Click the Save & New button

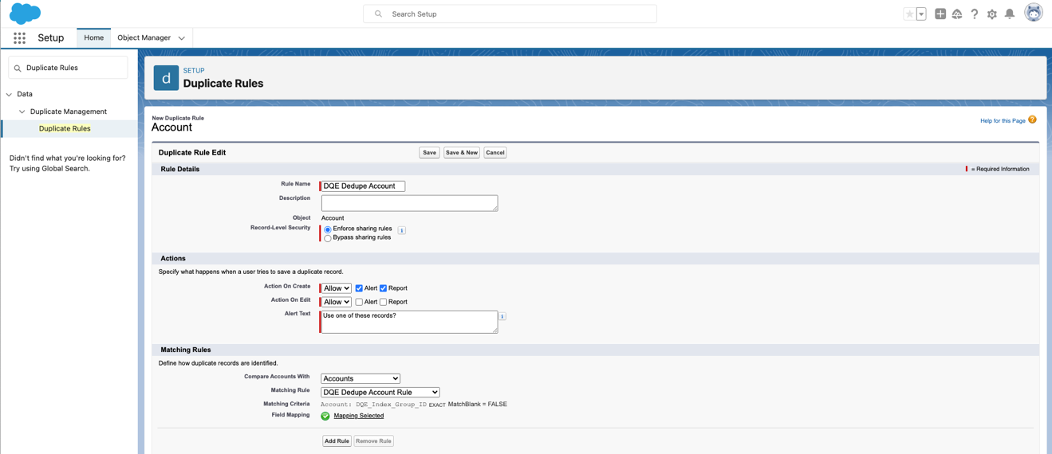[462, 152]
